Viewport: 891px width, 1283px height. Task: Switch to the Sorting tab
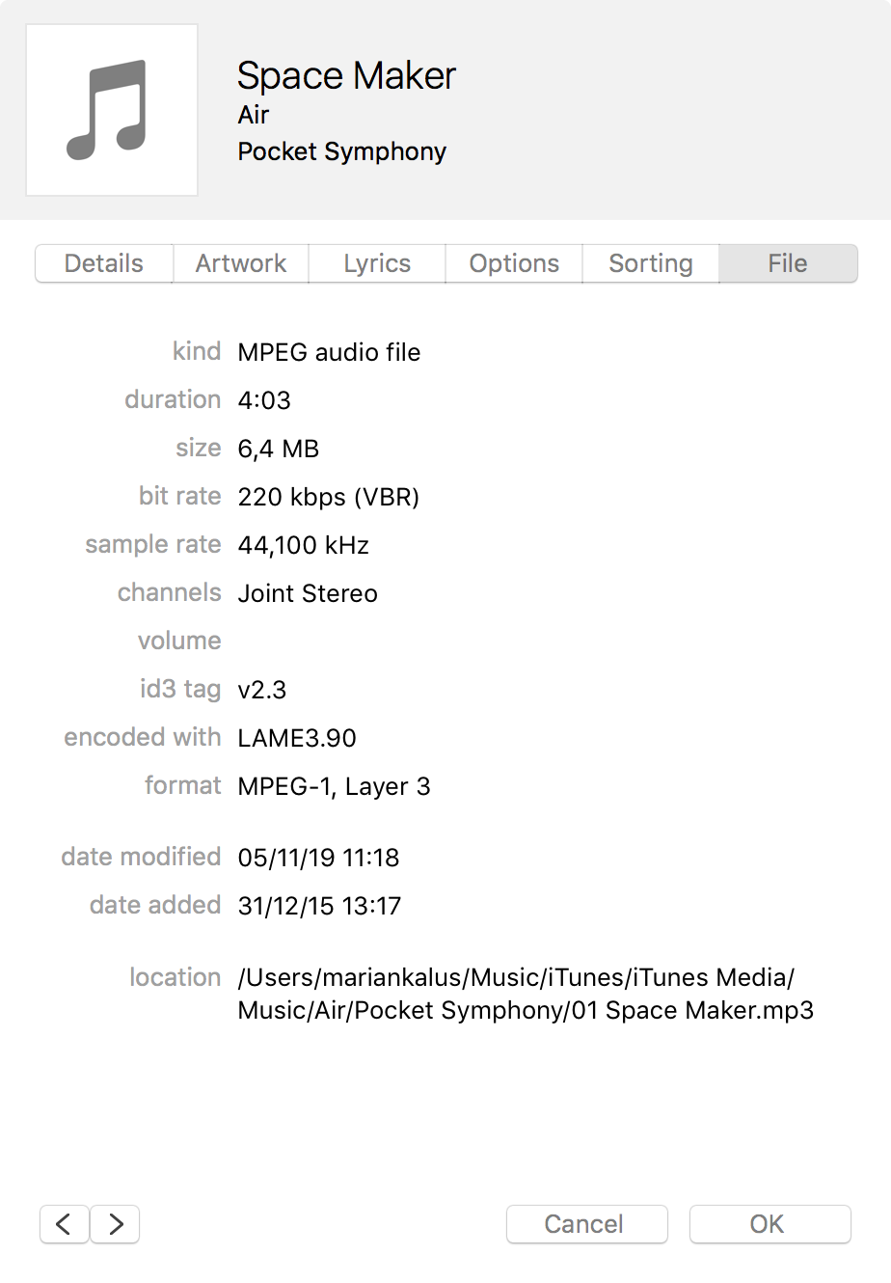pos(651,263)
